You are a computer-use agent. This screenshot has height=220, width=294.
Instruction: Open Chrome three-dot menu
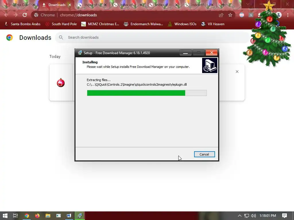[x=288, y=15]
